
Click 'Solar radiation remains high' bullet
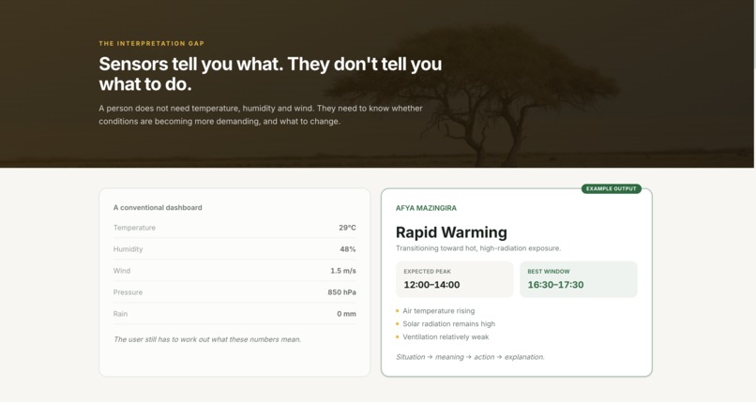(x=449, y=324)
